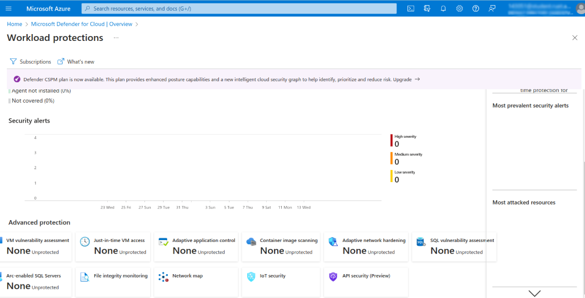Open API security (Preview) tile
This screenshot has height=298, width=585.
(367, 281)
